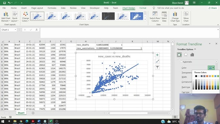The height and width of the screenshot is (124, 220).
Task: Click Change Chart Type
Action: tap(175, 17)
